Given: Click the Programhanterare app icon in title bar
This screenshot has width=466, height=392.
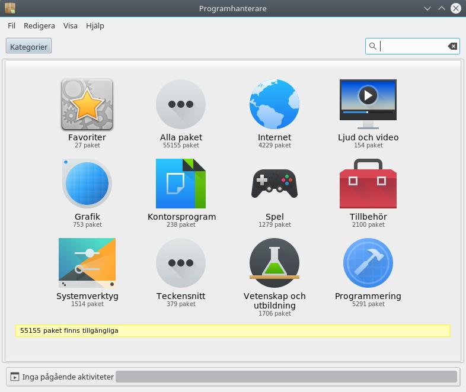Looking at the screenshot, I should (10, 8).
